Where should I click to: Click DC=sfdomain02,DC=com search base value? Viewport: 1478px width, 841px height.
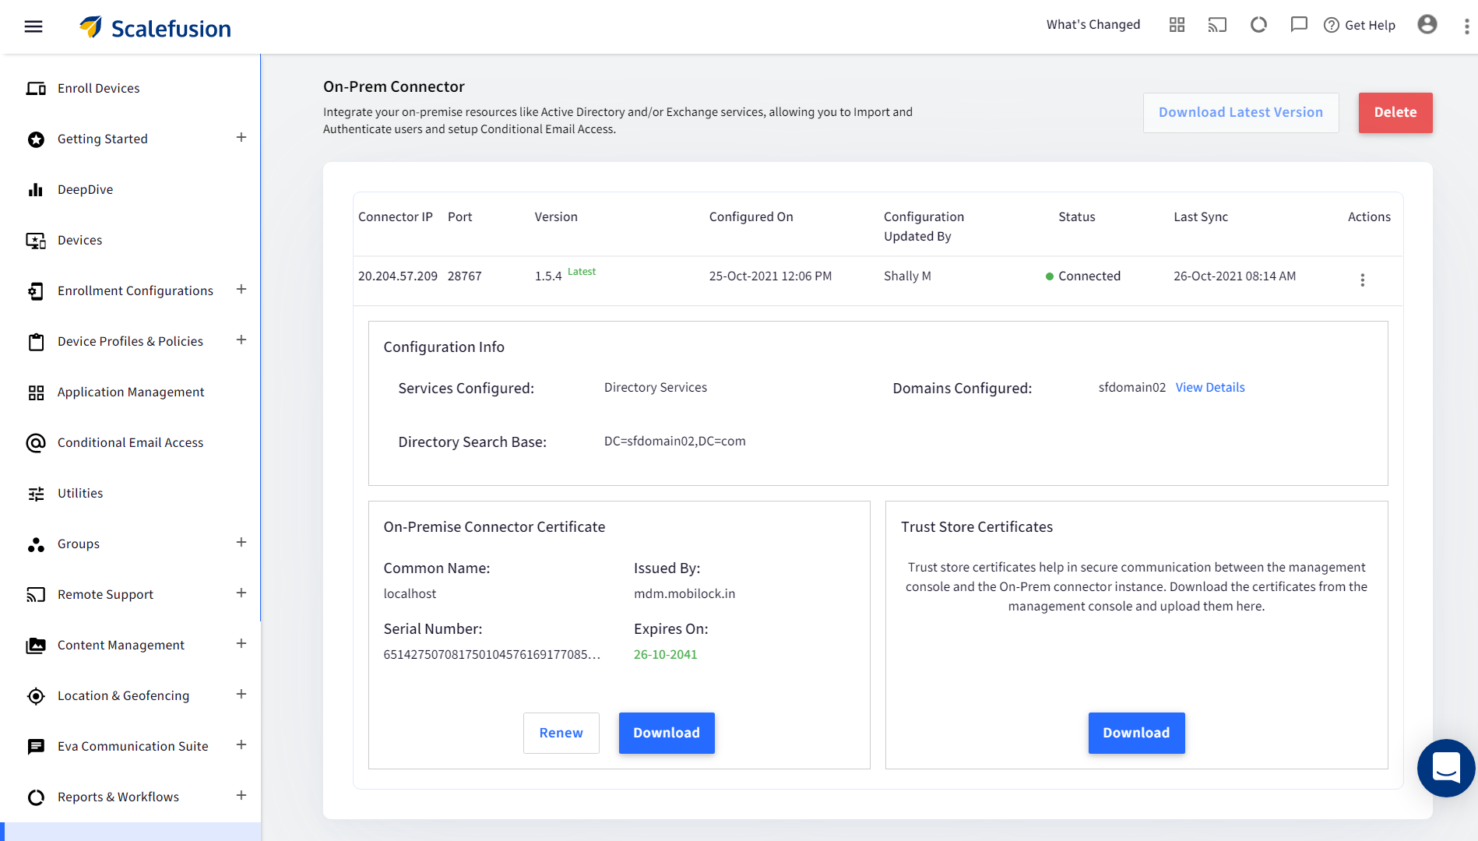pos(675,442)
